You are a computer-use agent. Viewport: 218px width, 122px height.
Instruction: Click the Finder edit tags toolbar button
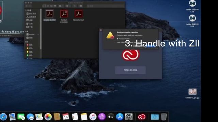81,6
